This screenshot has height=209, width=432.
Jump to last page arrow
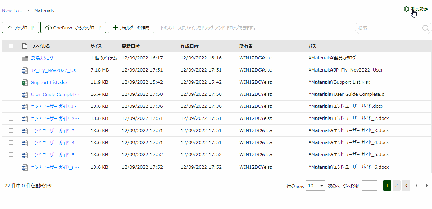coord(427,186)
